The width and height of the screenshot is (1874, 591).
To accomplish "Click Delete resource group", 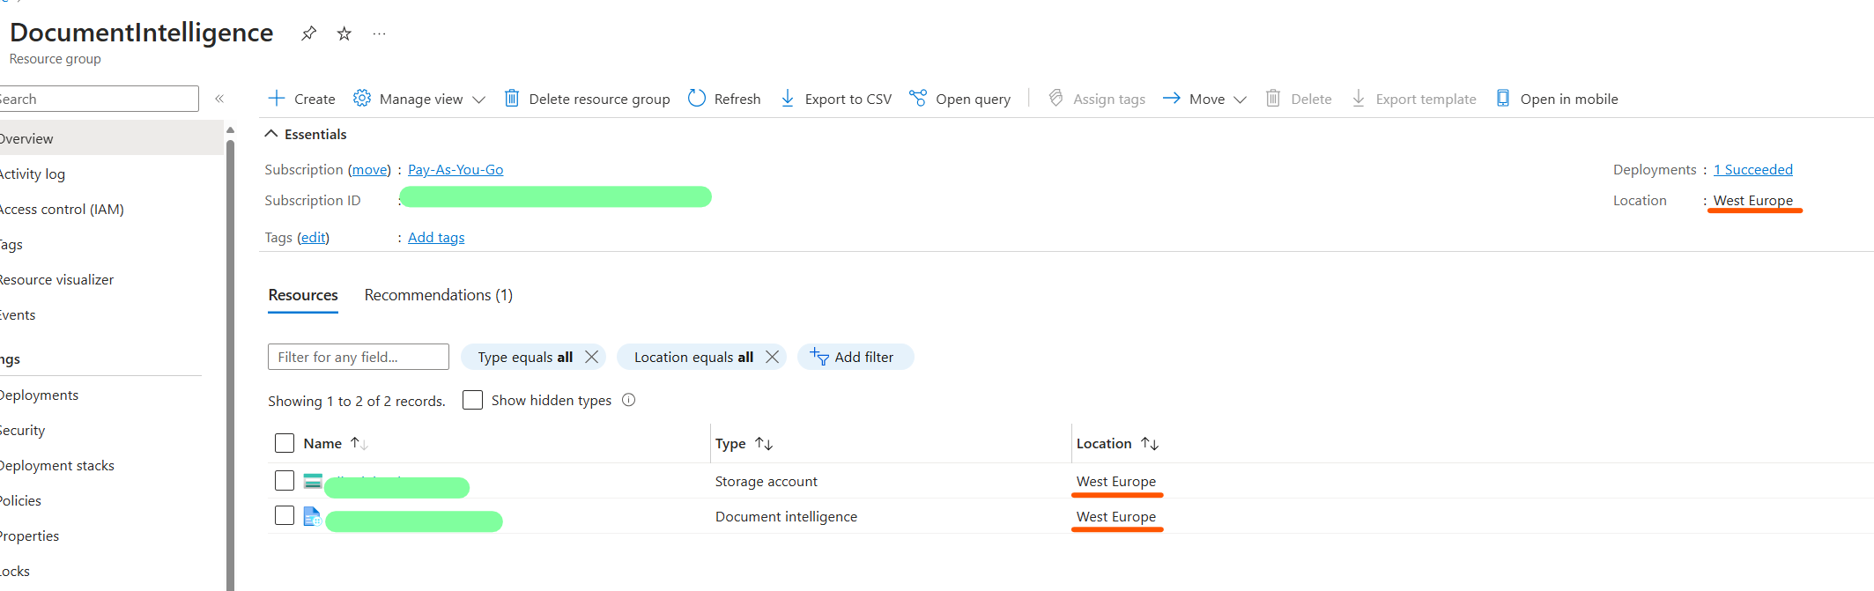I will (587, 99).
